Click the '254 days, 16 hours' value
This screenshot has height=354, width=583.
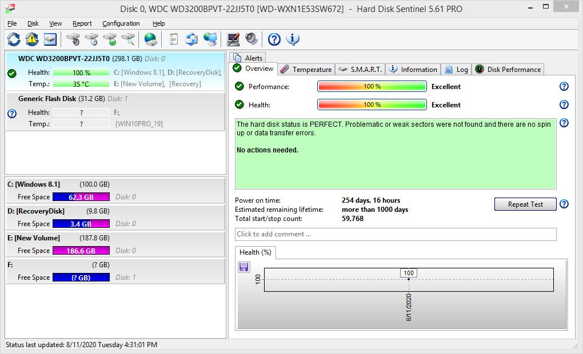point(371,200)
